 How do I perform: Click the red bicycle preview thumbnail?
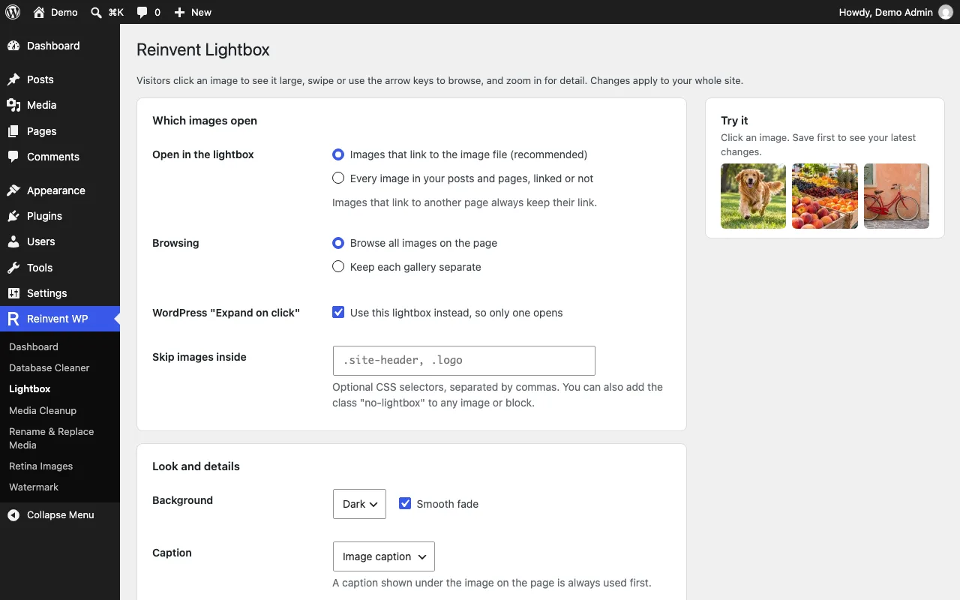[896, 196]
